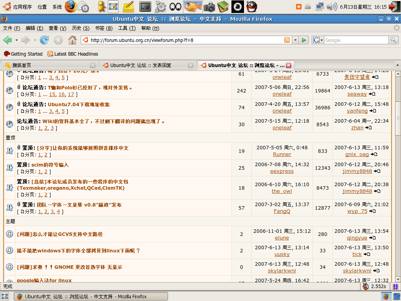Open the green book dictionary launcher
Viewport: 401px width, 301px height.
[223, 7]
